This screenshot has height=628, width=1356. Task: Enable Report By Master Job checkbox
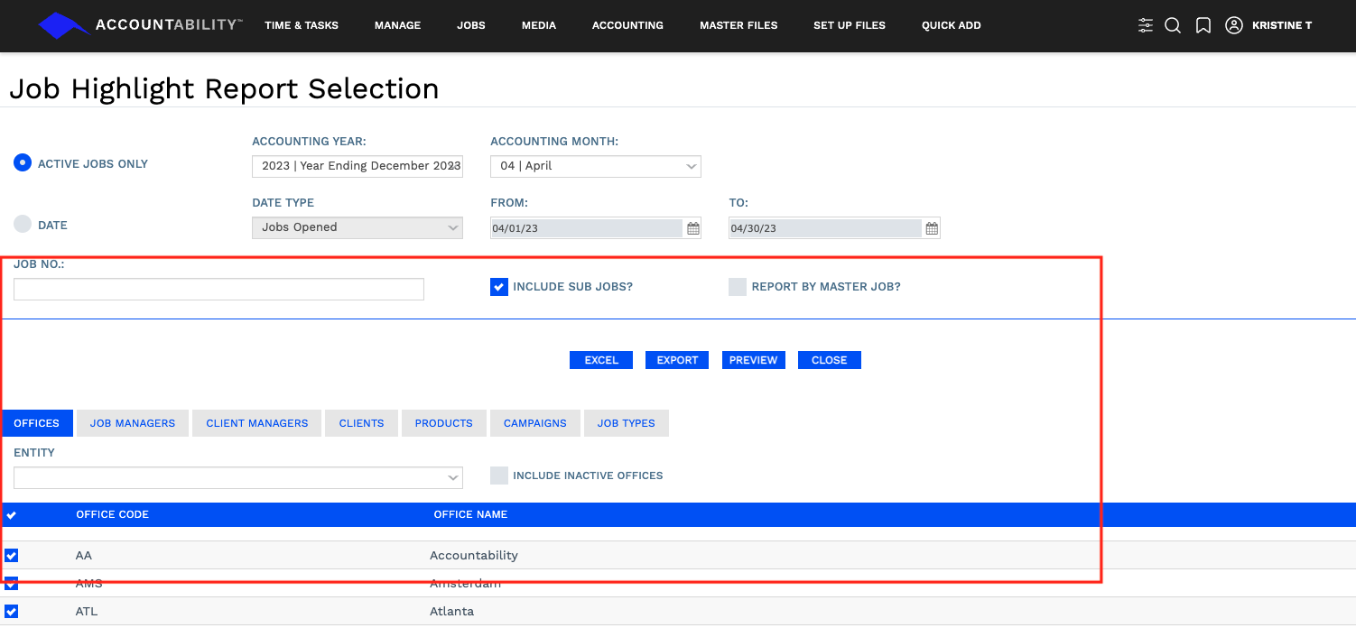(x=738, y=287)
